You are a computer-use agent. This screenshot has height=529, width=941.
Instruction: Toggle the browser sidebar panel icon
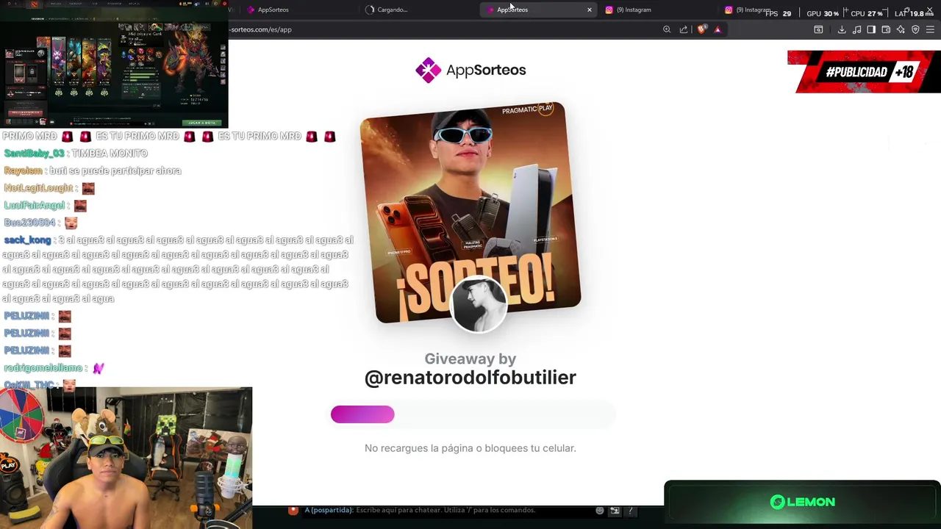(x=871, y=29)
